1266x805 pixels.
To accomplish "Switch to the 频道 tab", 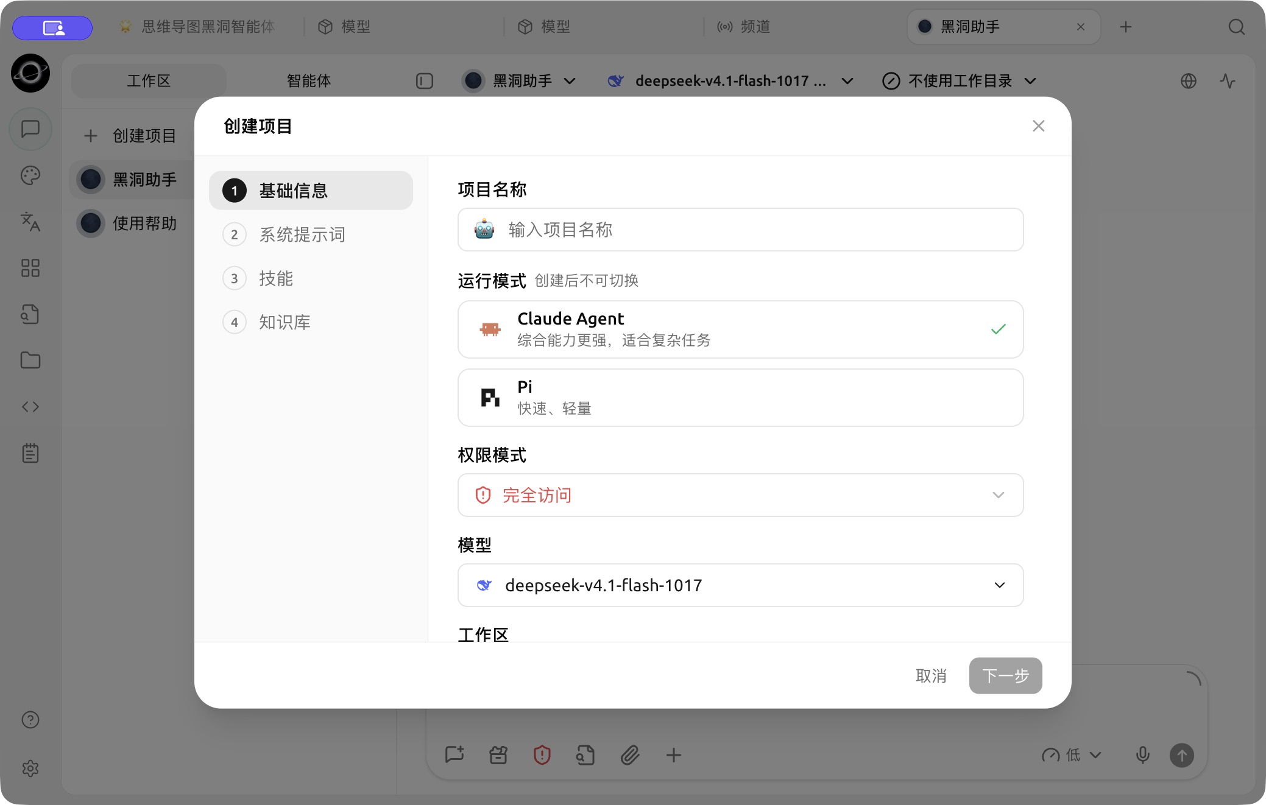I will tap(744, 27).
